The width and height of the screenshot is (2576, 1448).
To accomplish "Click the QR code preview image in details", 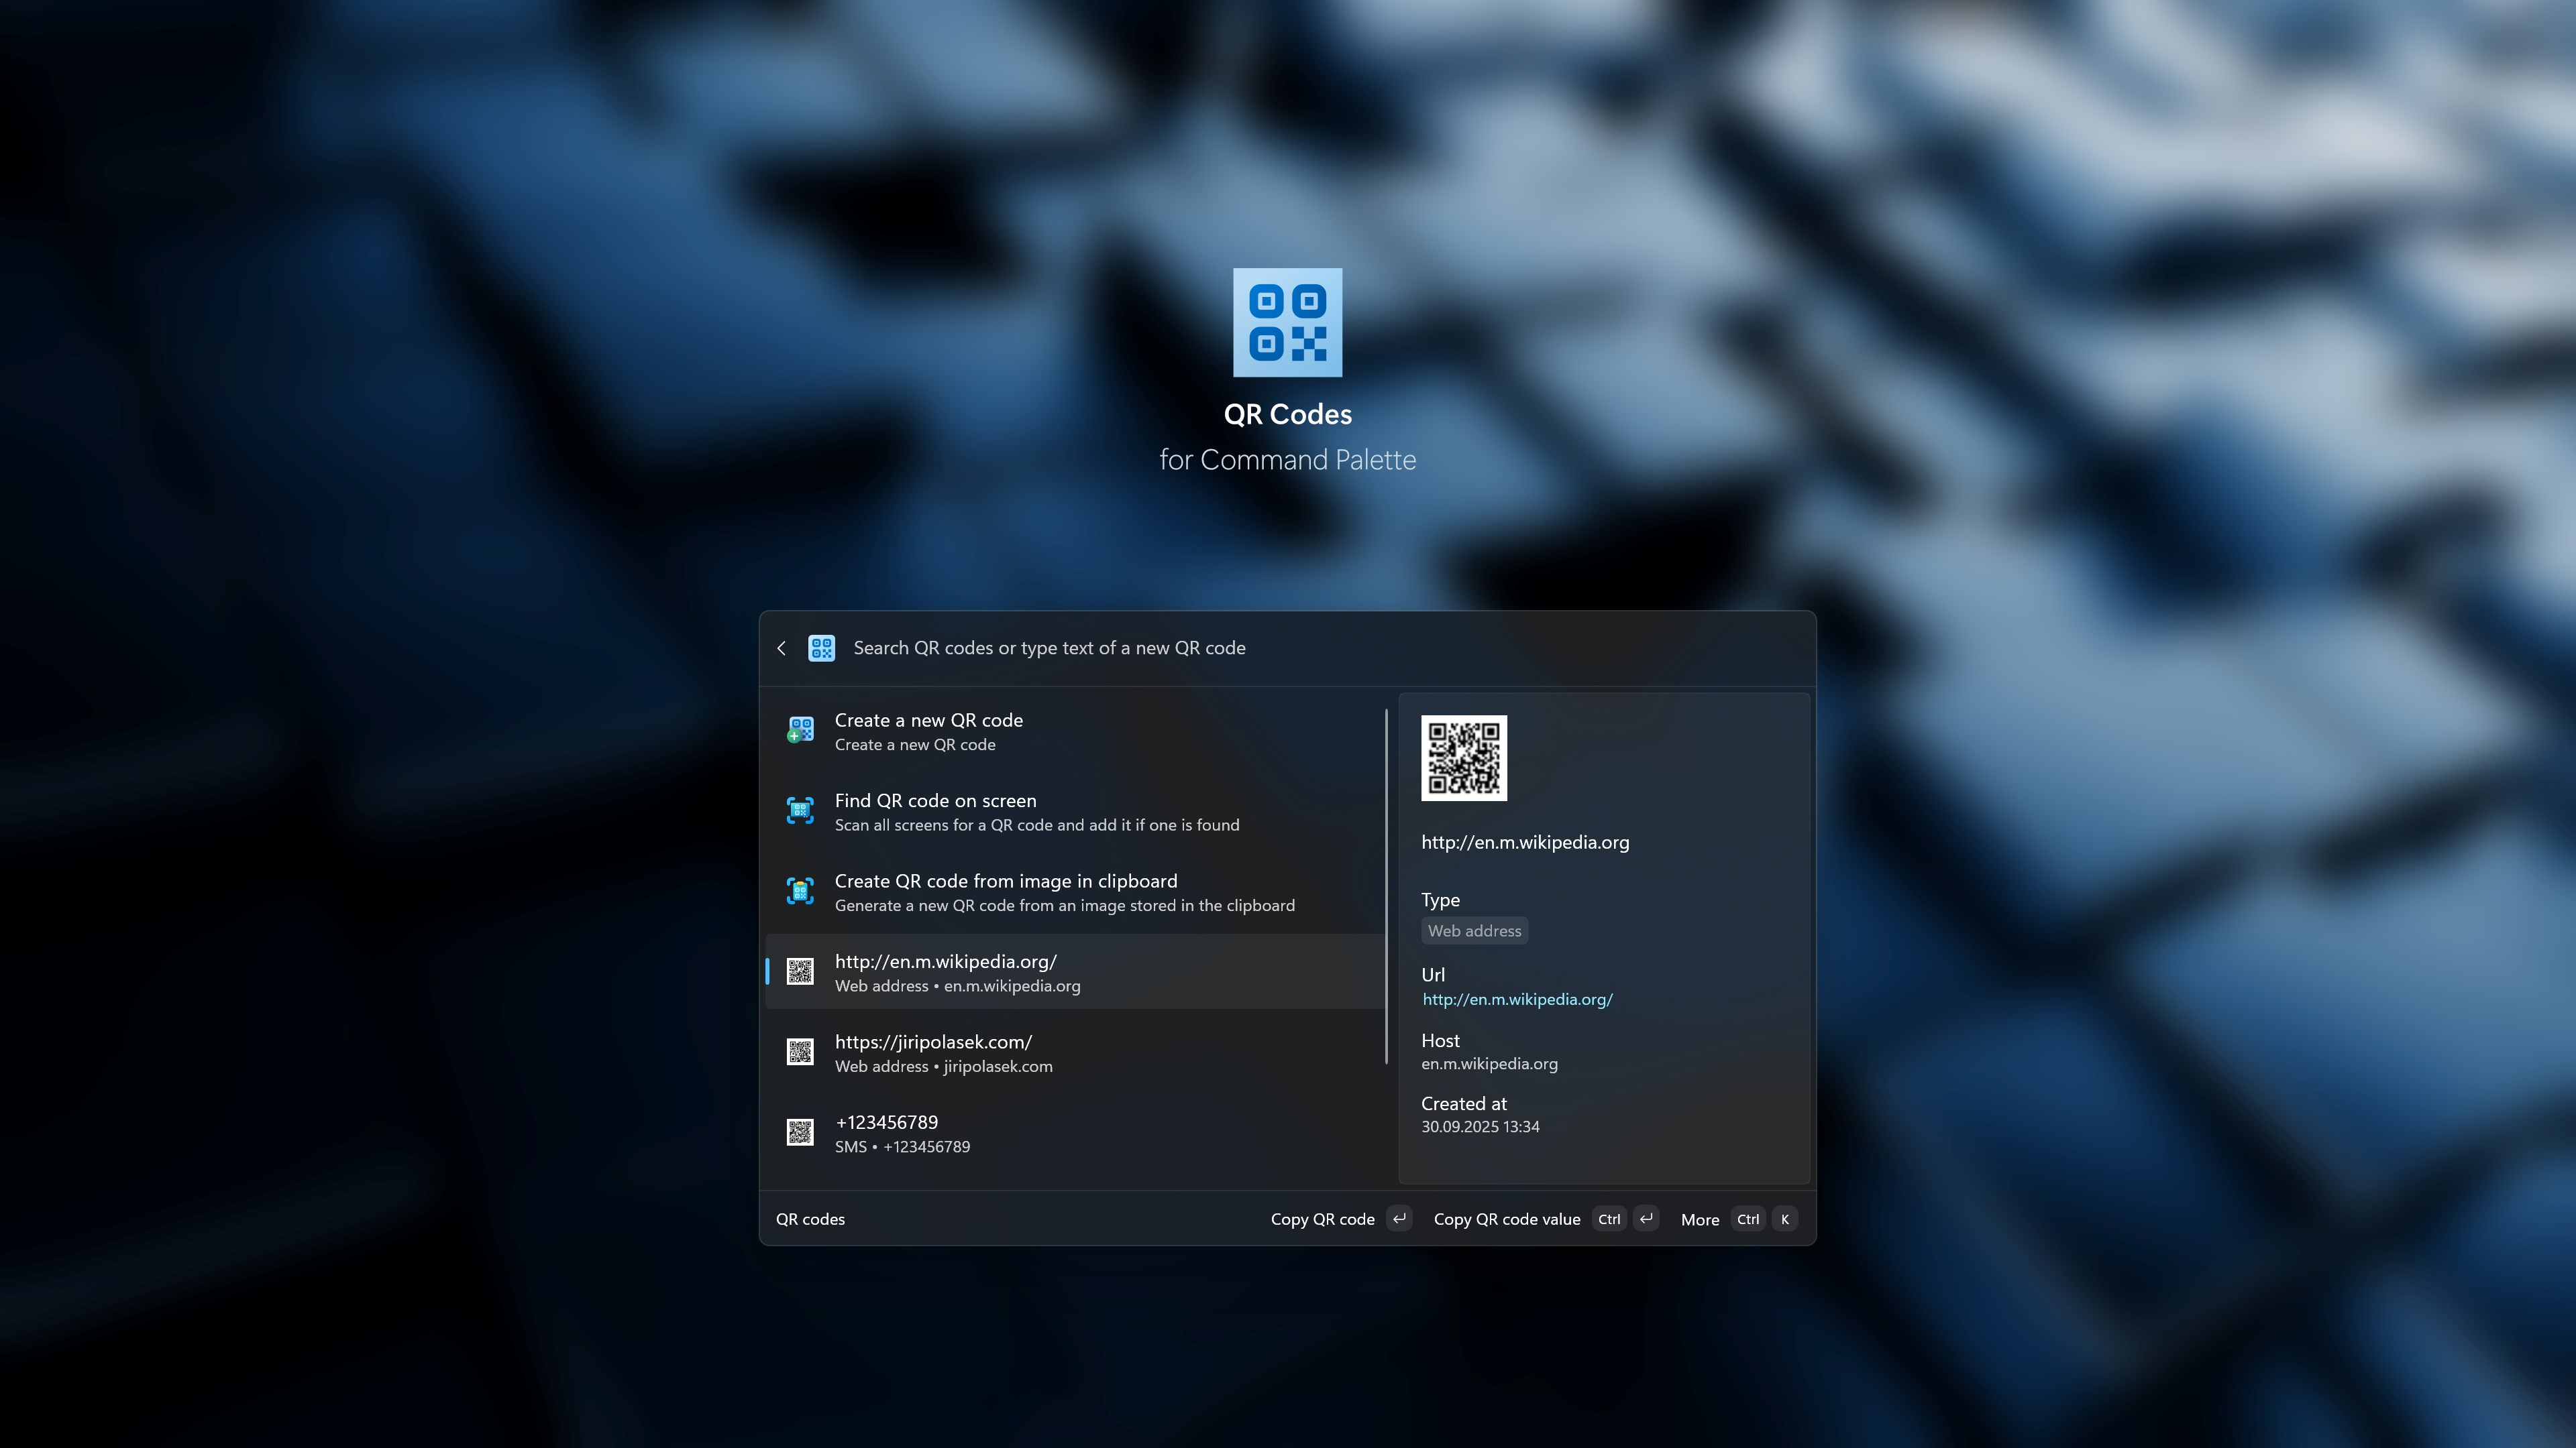I will [1463, 758].
